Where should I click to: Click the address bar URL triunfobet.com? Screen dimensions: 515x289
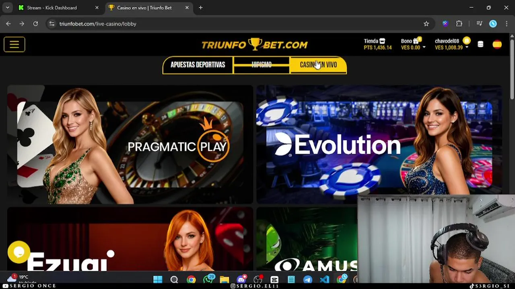tap(98, 24)
